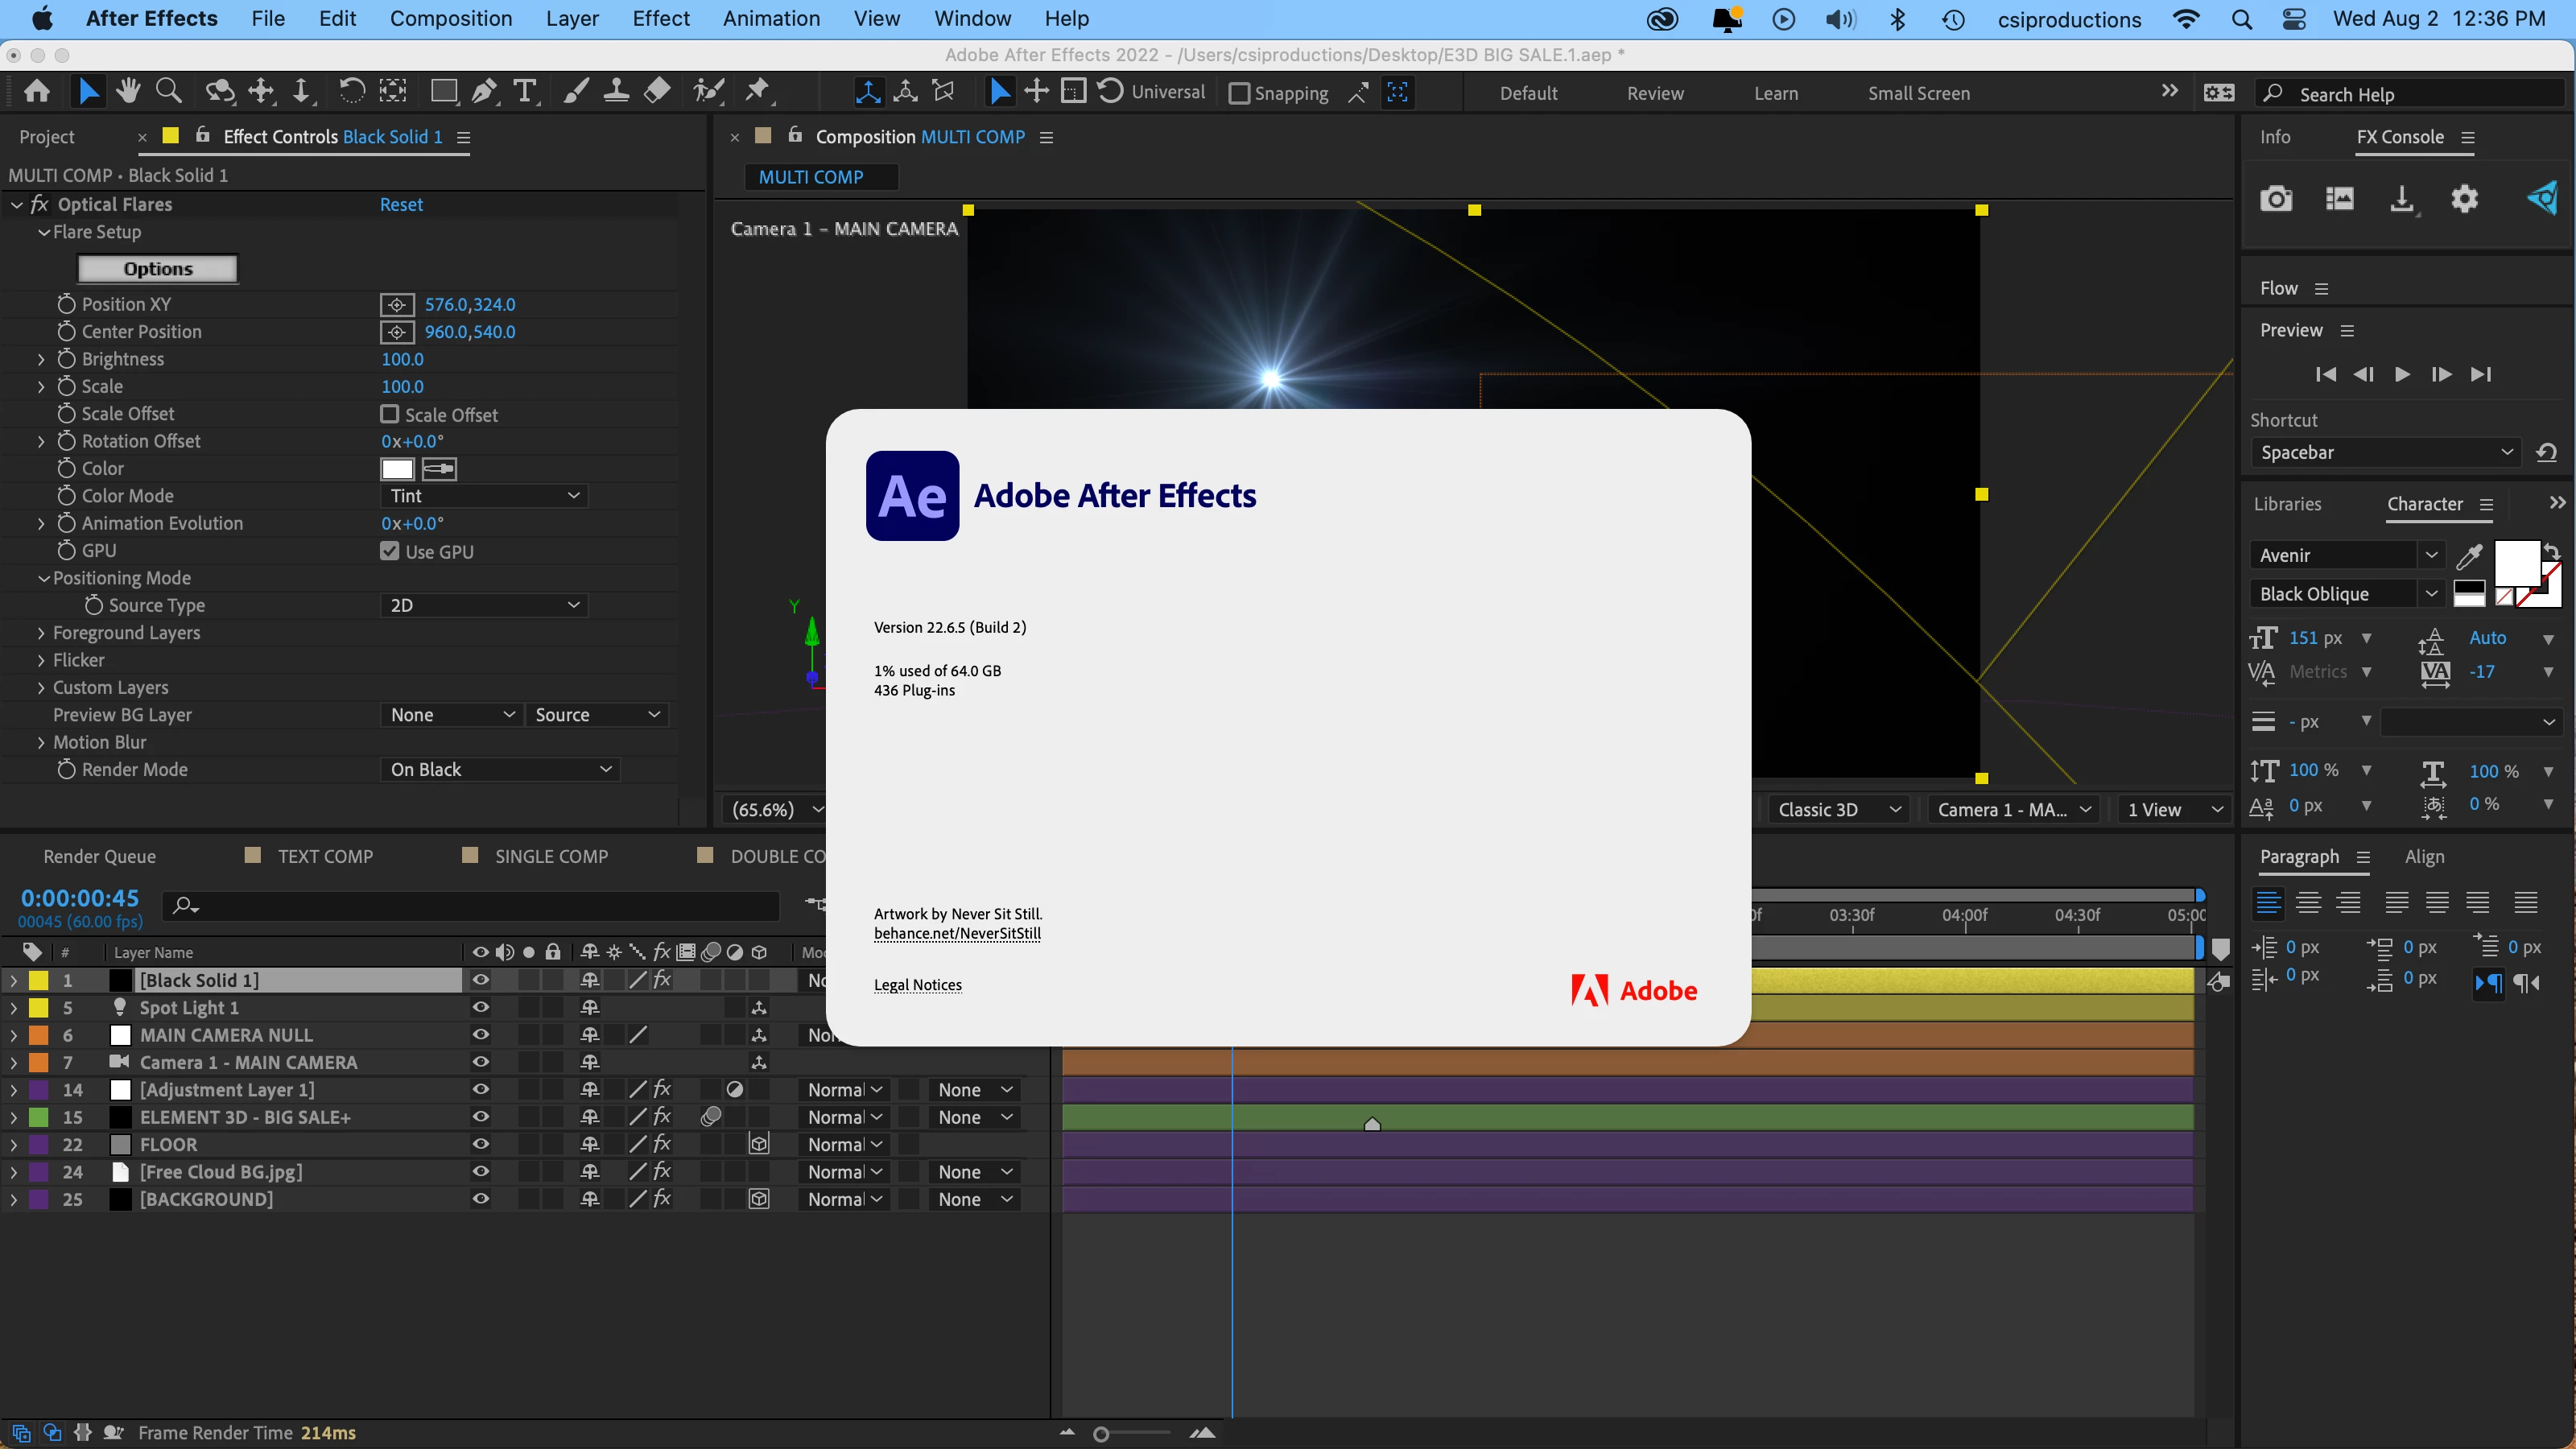Enable the Scale Offset checkbox
The width and height of the screenshot is (2576, 1449).
click(x=390, y=414)
